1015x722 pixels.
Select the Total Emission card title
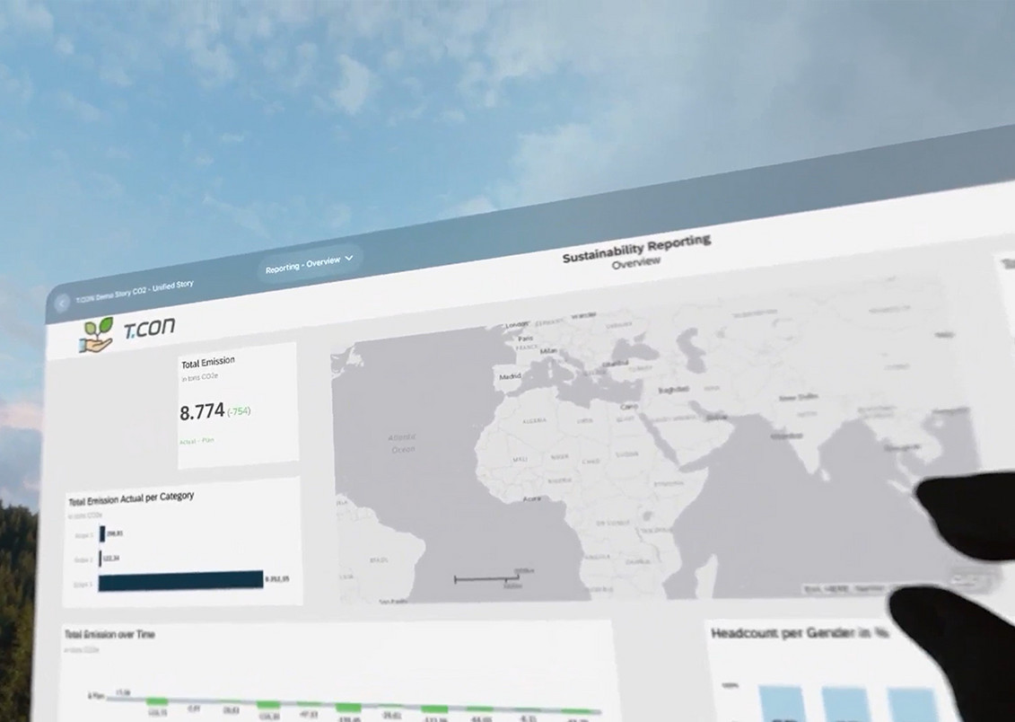click(208, 363)
